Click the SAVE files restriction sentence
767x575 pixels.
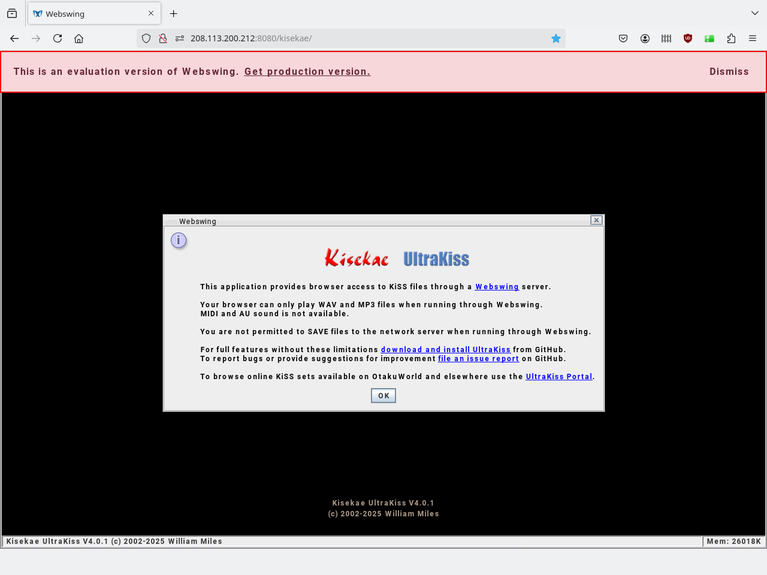click(x=395, y=332)
